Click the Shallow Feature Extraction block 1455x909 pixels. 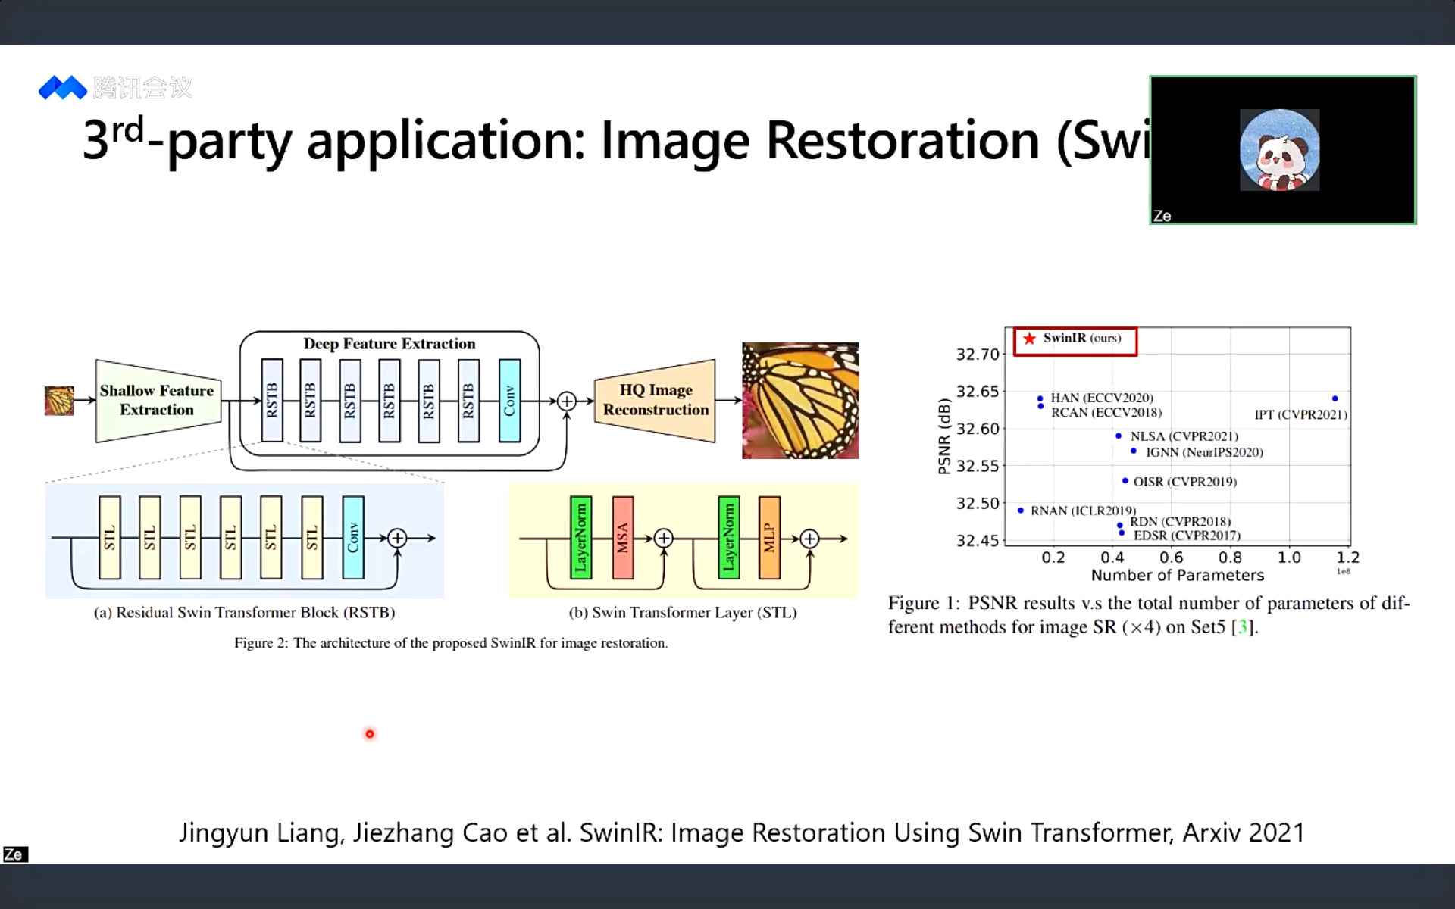(x=158, y=401)
